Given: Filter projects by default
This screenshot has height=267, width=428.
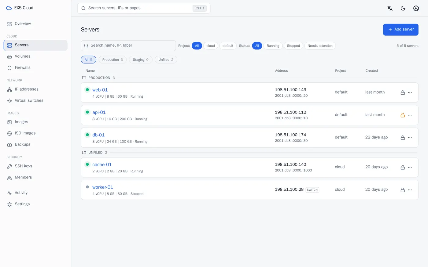Looking at the screenshot, I should click(x=228, y=46).
